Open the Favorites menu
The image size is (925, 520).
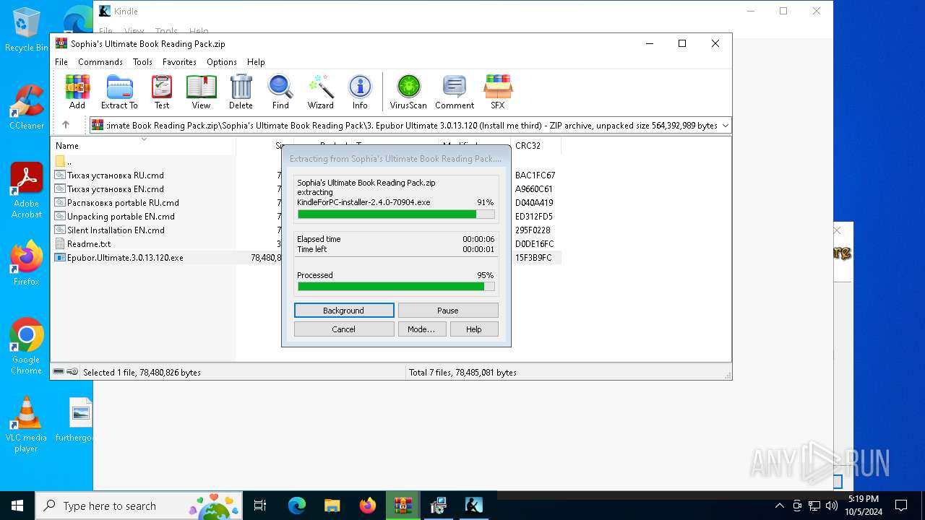point(179,62)
